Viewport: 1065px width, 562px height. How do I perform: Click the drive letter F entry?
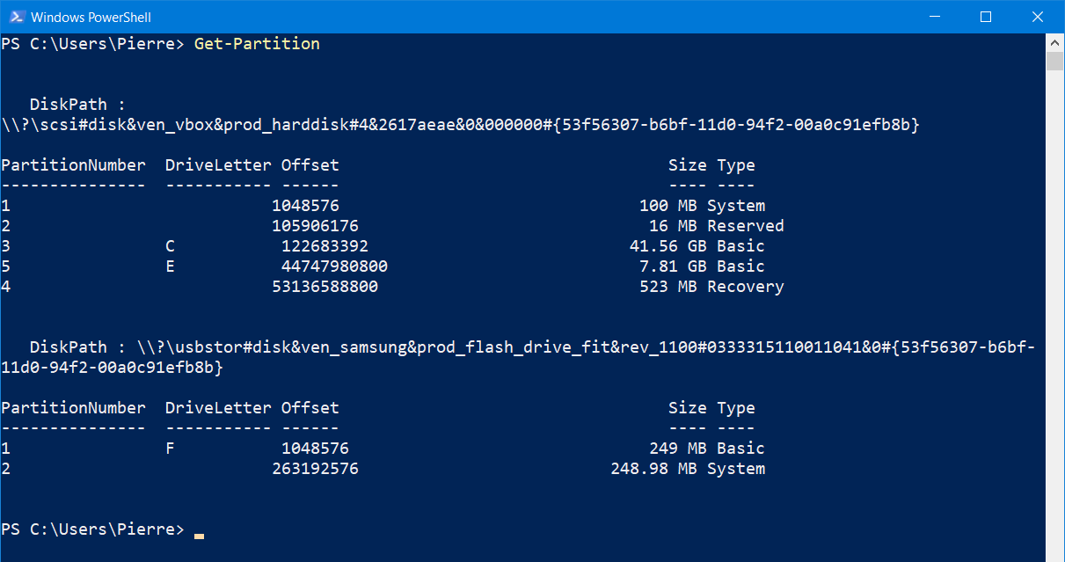[170, 449]
